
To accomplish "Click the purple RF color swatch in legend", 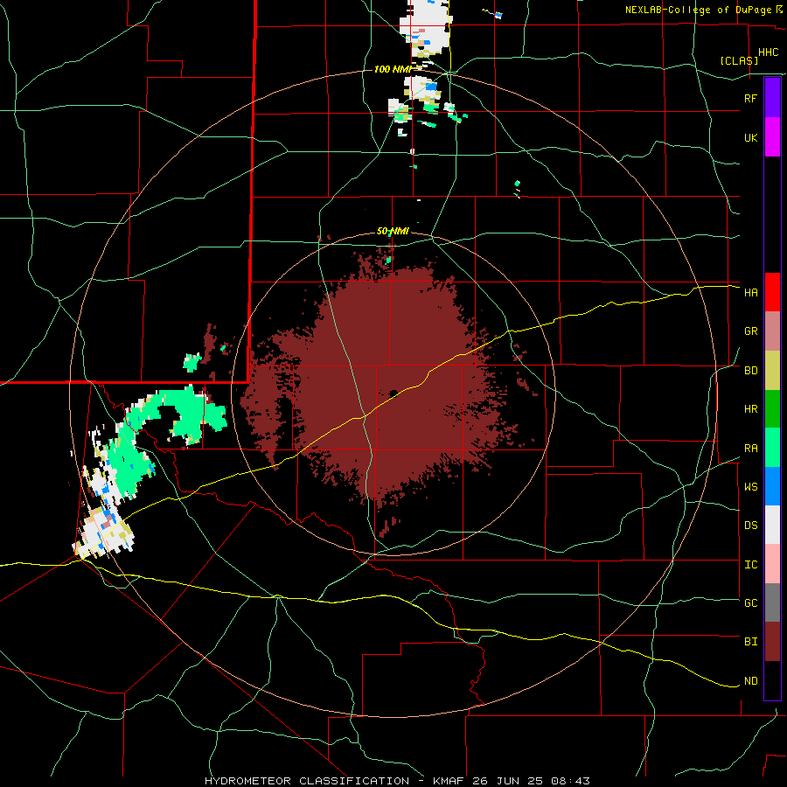I will coord(772,98).
